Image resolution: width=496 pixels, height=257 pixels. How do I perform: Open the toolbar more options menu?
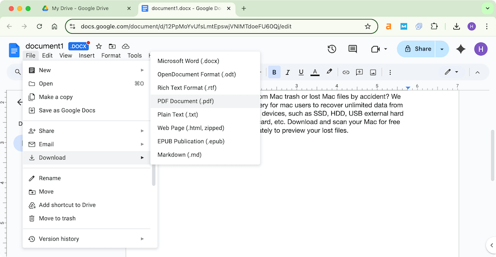click(x=390, y=72)
